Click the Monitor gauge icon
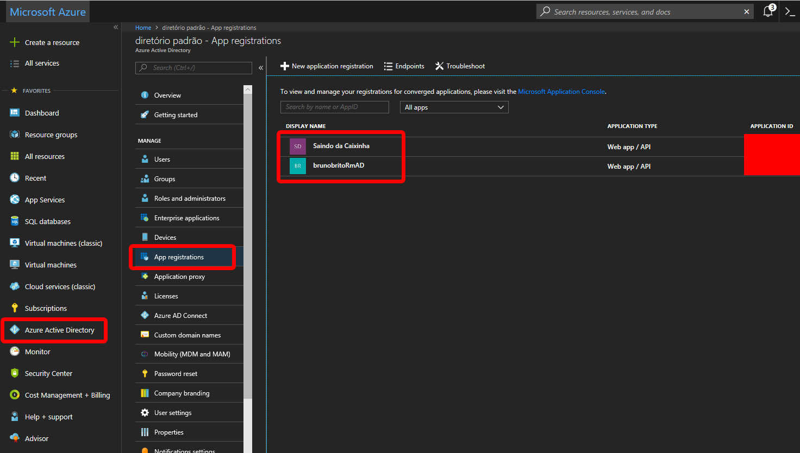The width and height of the screenshot is (800, 453). click(15, 352)
